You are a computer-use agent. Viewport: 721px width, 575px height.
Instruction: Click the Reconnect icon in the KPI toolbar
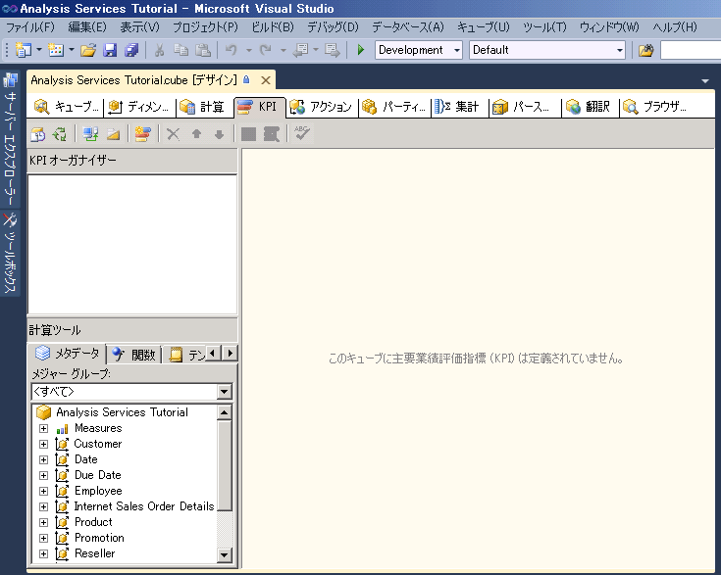(60, 134)
